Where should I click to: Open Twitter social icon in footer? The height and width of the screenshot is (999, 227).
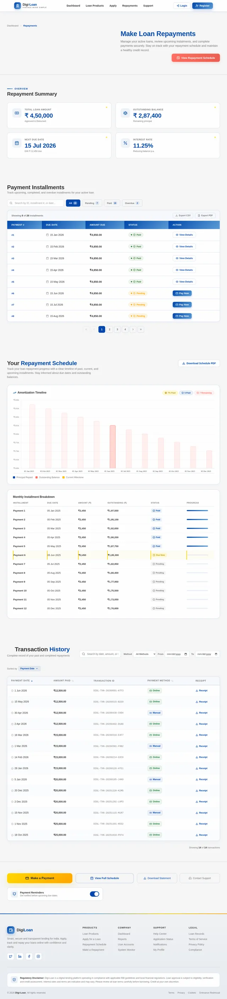pos(10,956)
